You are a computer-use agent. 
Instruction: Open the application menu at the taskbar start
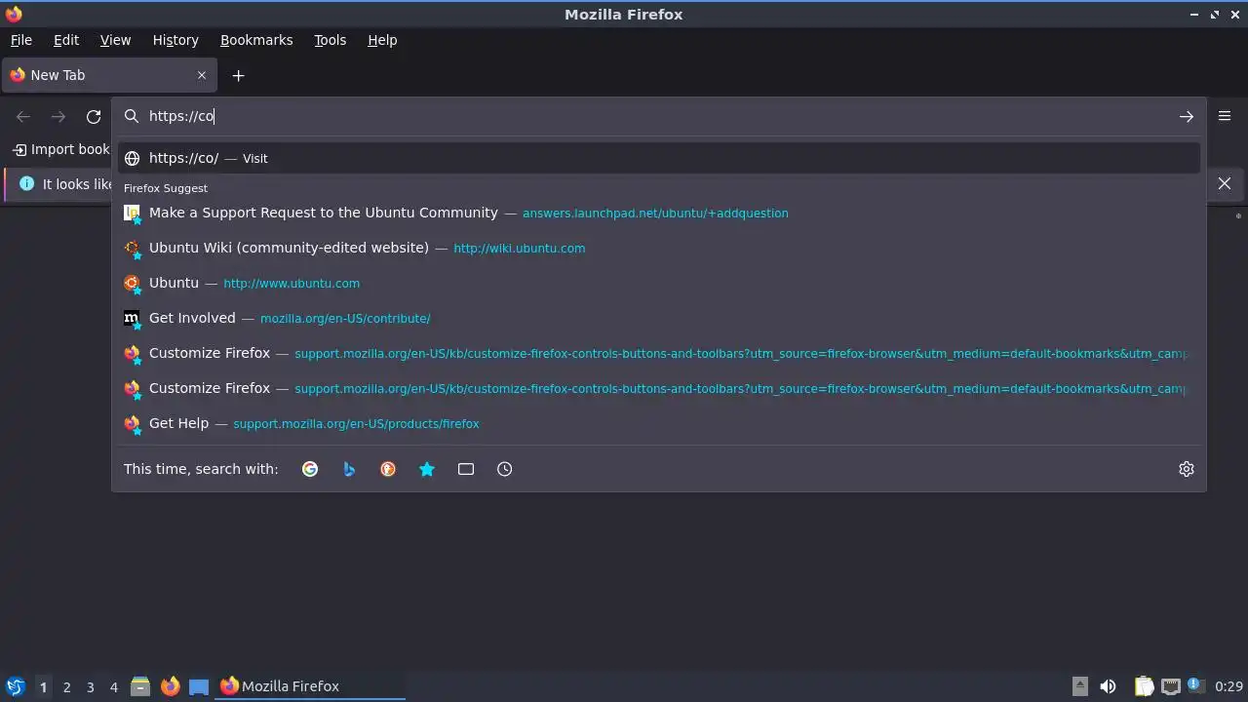tap(15, 686)
